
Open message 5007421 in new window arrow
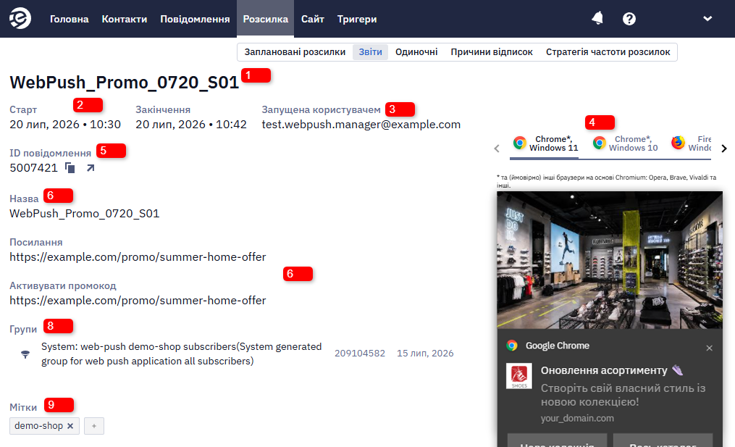pos(91,168)
